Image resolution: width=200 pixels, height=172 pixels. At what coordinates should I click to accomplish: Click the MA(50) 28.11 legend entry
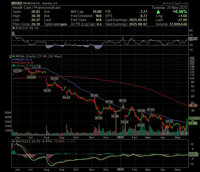(24, 60)
